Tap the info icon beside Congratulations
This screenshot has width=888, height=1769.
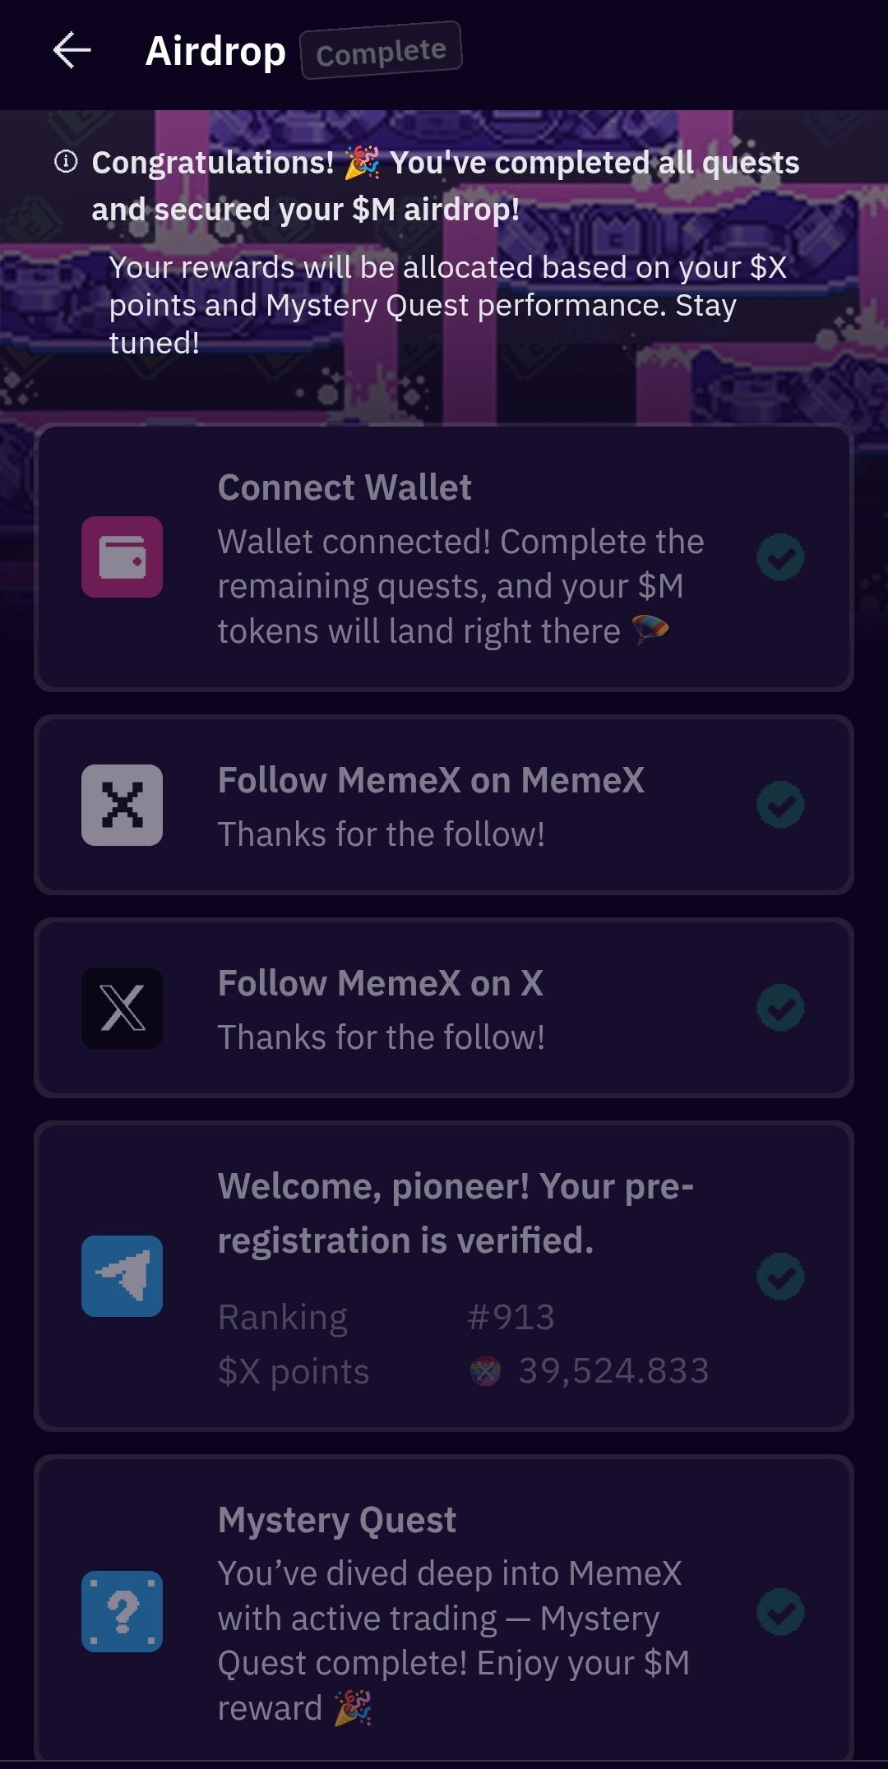[x=66, y=162]
